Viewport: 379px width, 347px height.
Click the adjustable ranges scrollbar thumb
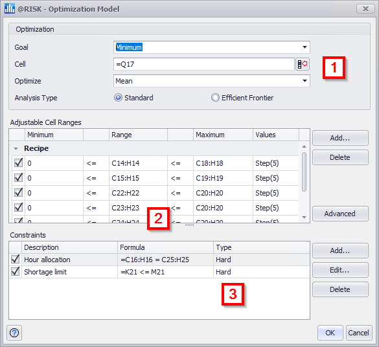(x=304, y=172)
